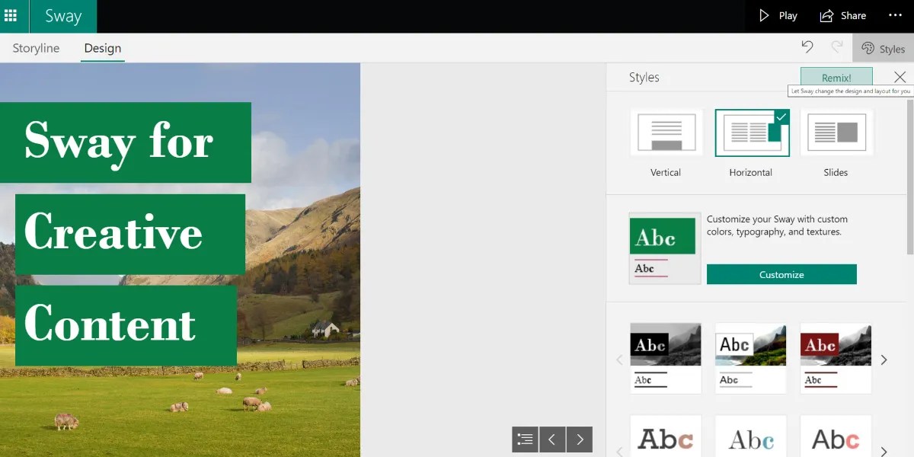
Task: Click the Remix! button
Action: pyautogui.click(x=836, y=77)
